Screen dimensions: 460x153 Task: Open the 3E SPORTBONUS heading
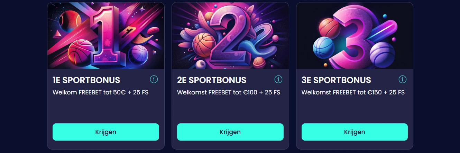(x=336, y=80)
